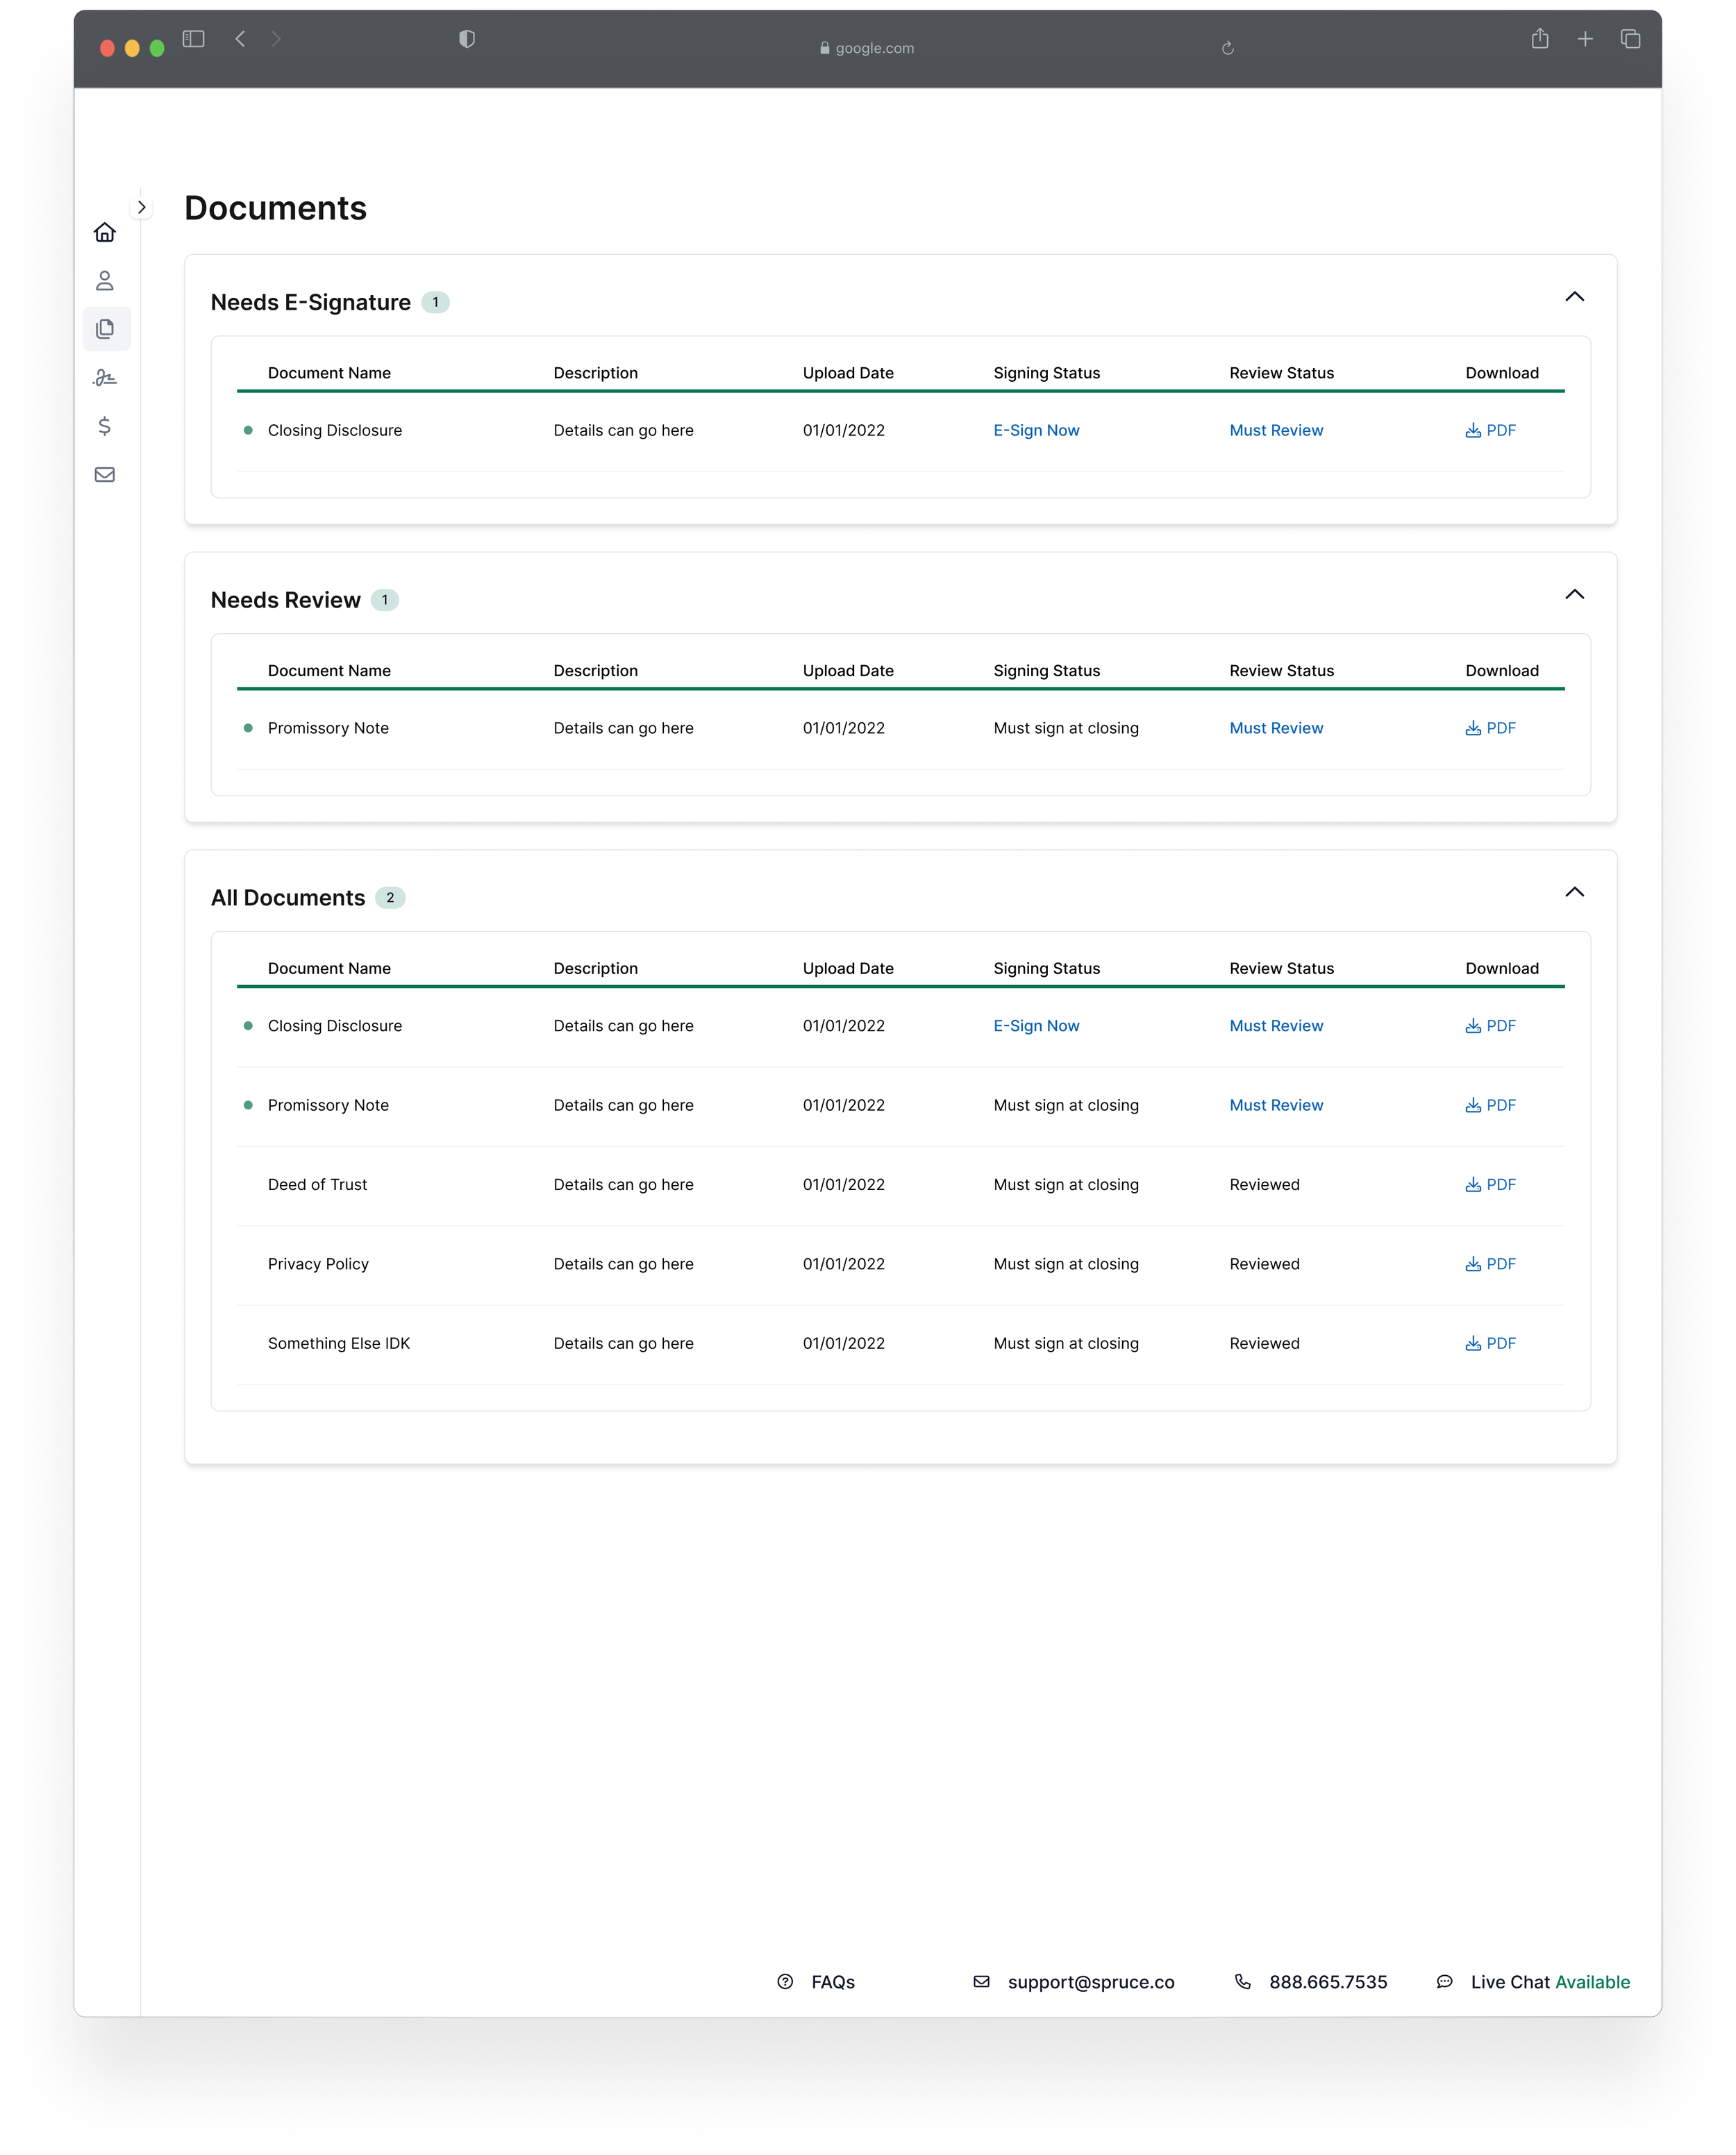Download Deed of Trust PDF
1736x2155 pixels.
(1490, 1184)
